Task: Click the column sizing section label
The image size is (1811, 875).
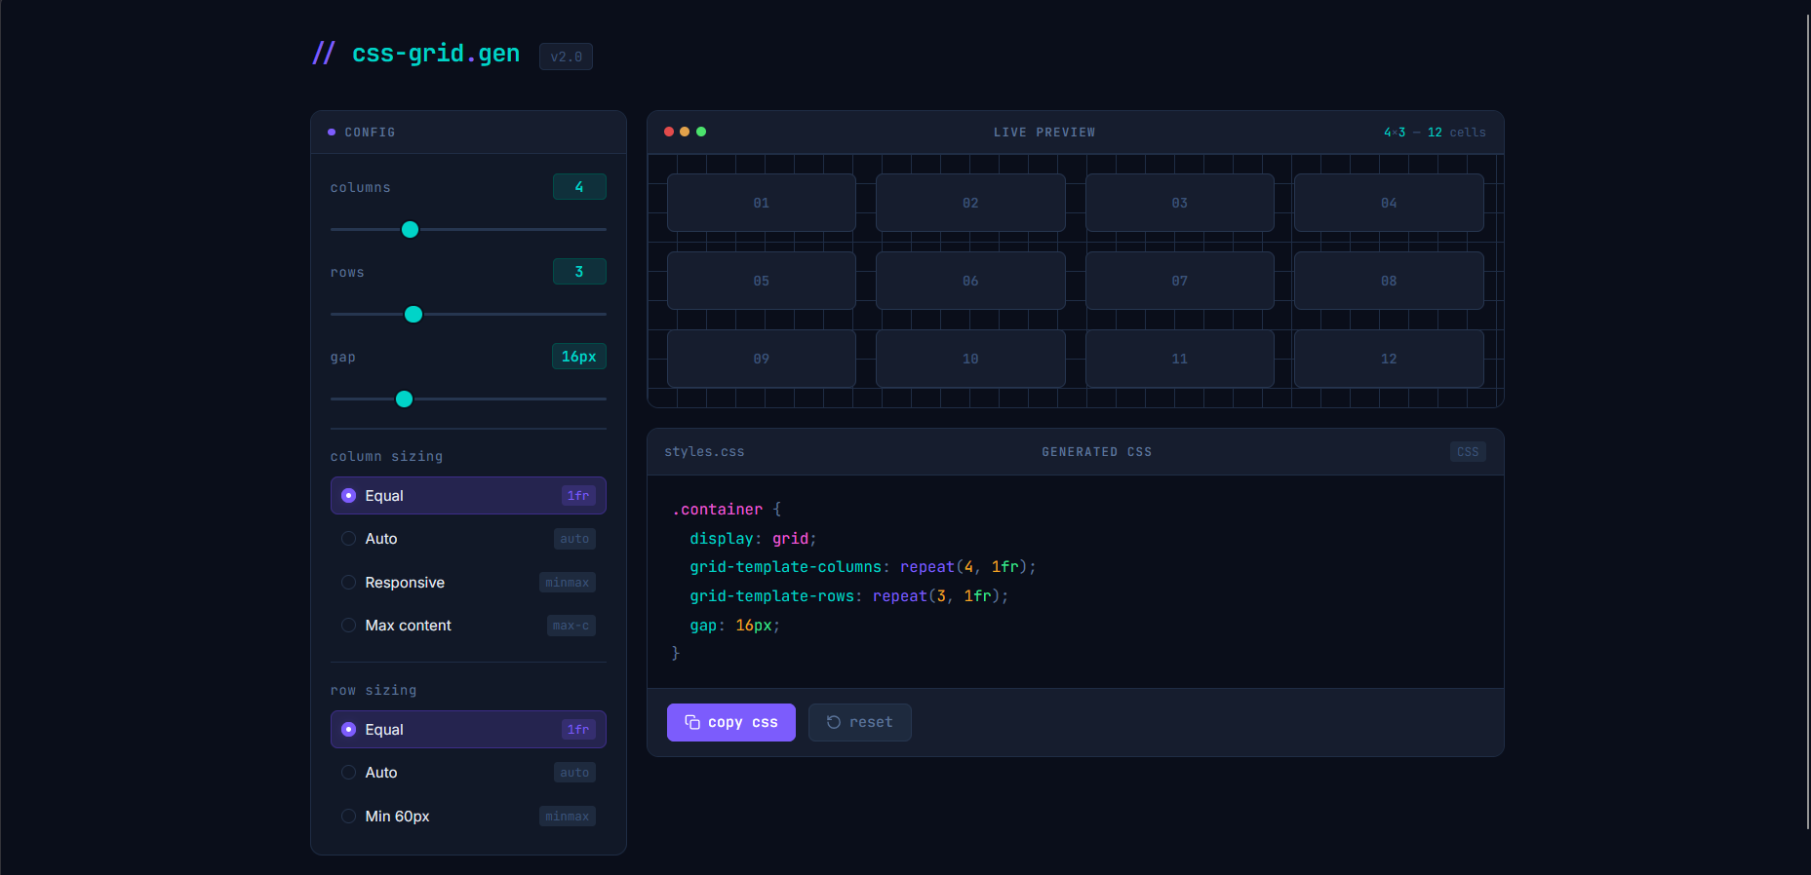Action: point(386,457)
